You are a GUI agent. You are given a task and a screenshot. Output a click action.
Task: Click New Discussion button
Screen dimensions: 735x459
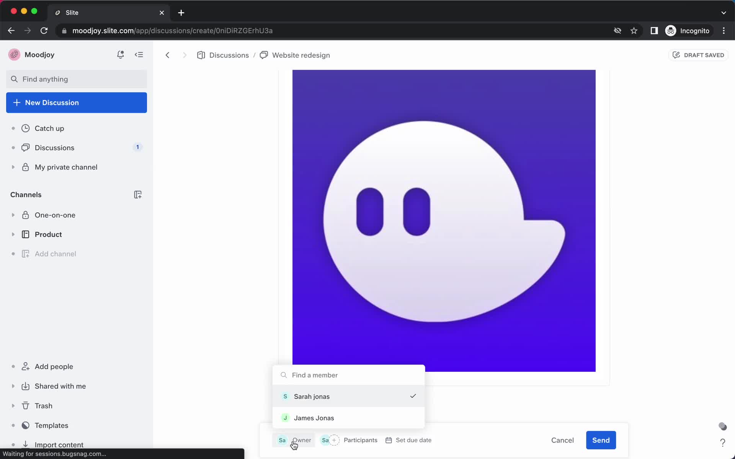click(x=77, y=103)
